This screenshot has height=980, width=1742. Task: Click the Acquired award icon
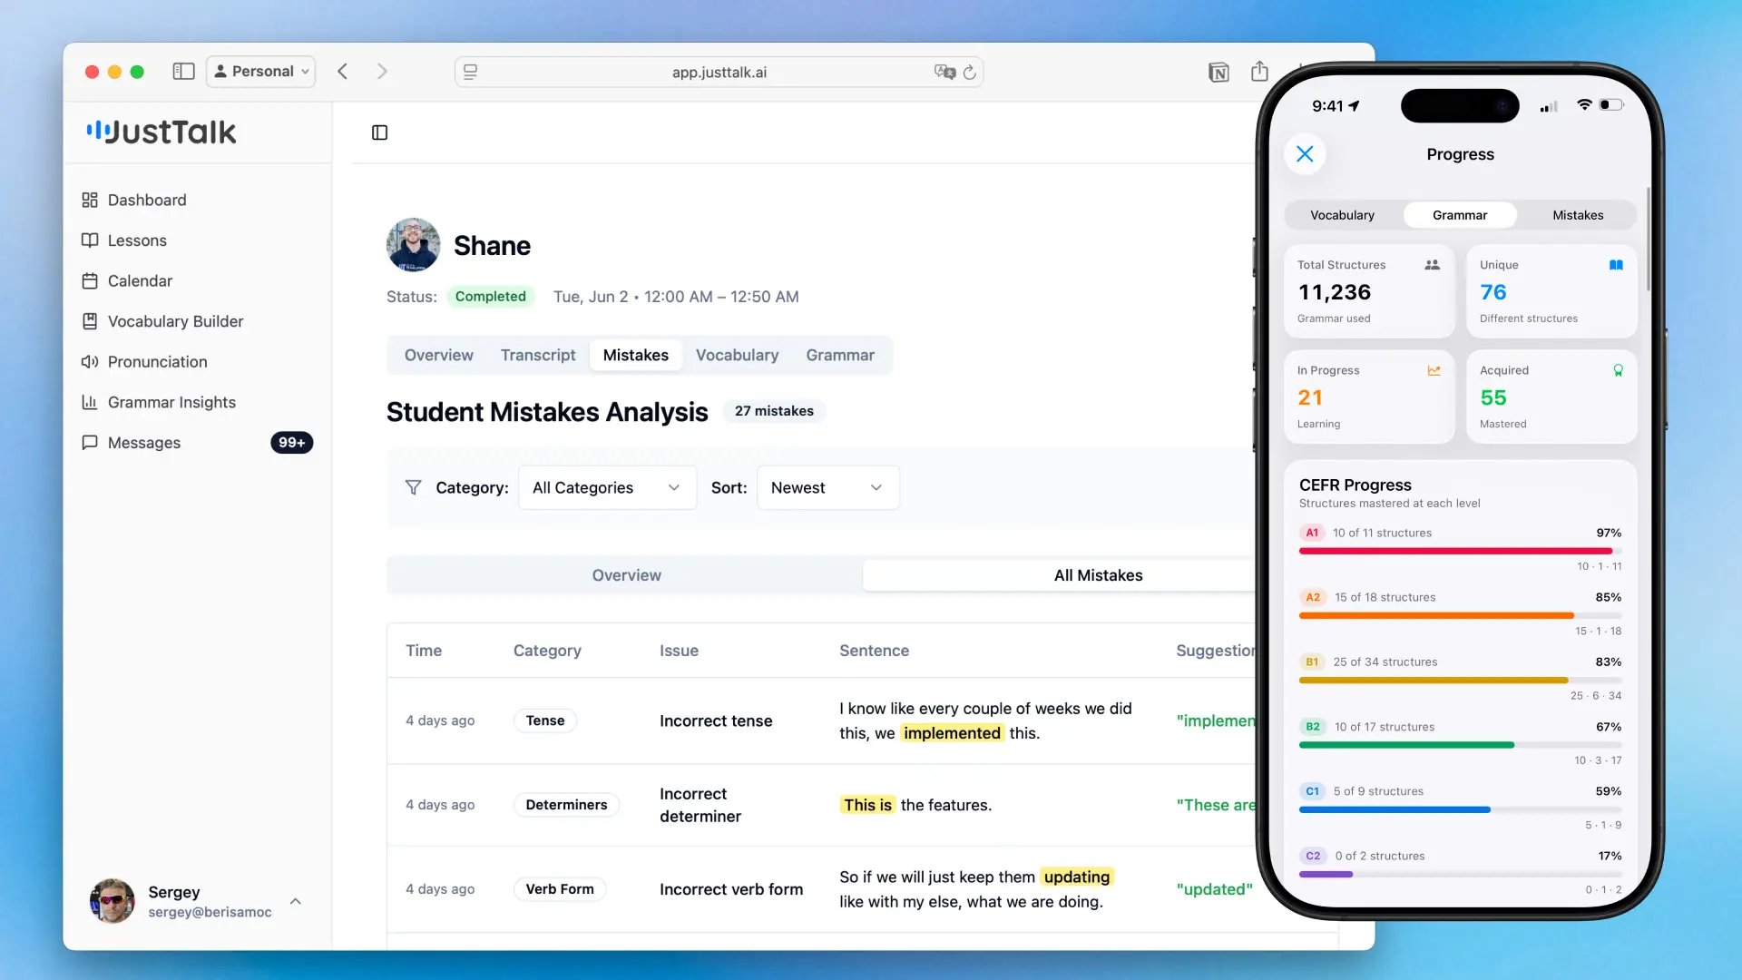point(1618,370)
